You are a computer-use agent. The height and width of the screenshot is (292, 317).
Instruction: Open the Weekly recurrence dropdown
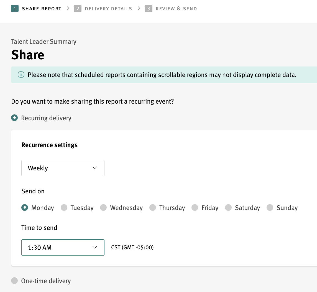pos(63,168)
